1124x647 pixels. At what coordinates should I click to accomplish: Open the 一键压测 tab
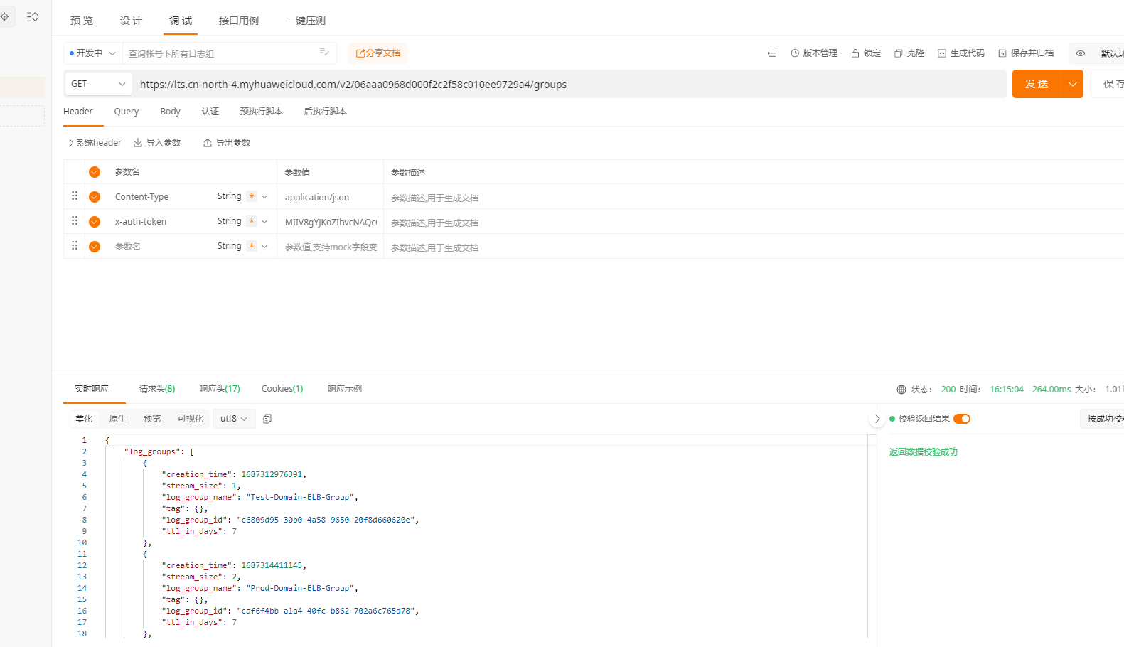[306, 21]
